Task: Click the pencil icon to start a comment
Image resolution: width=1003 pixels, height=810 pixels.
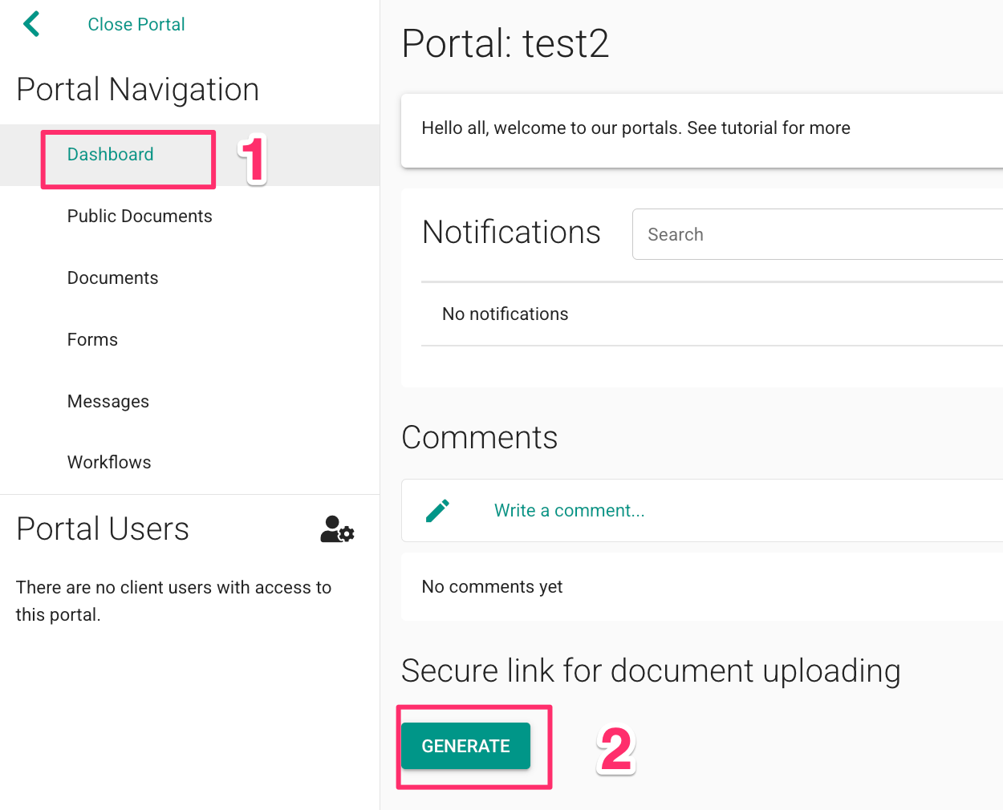Action: pos(438,509)
